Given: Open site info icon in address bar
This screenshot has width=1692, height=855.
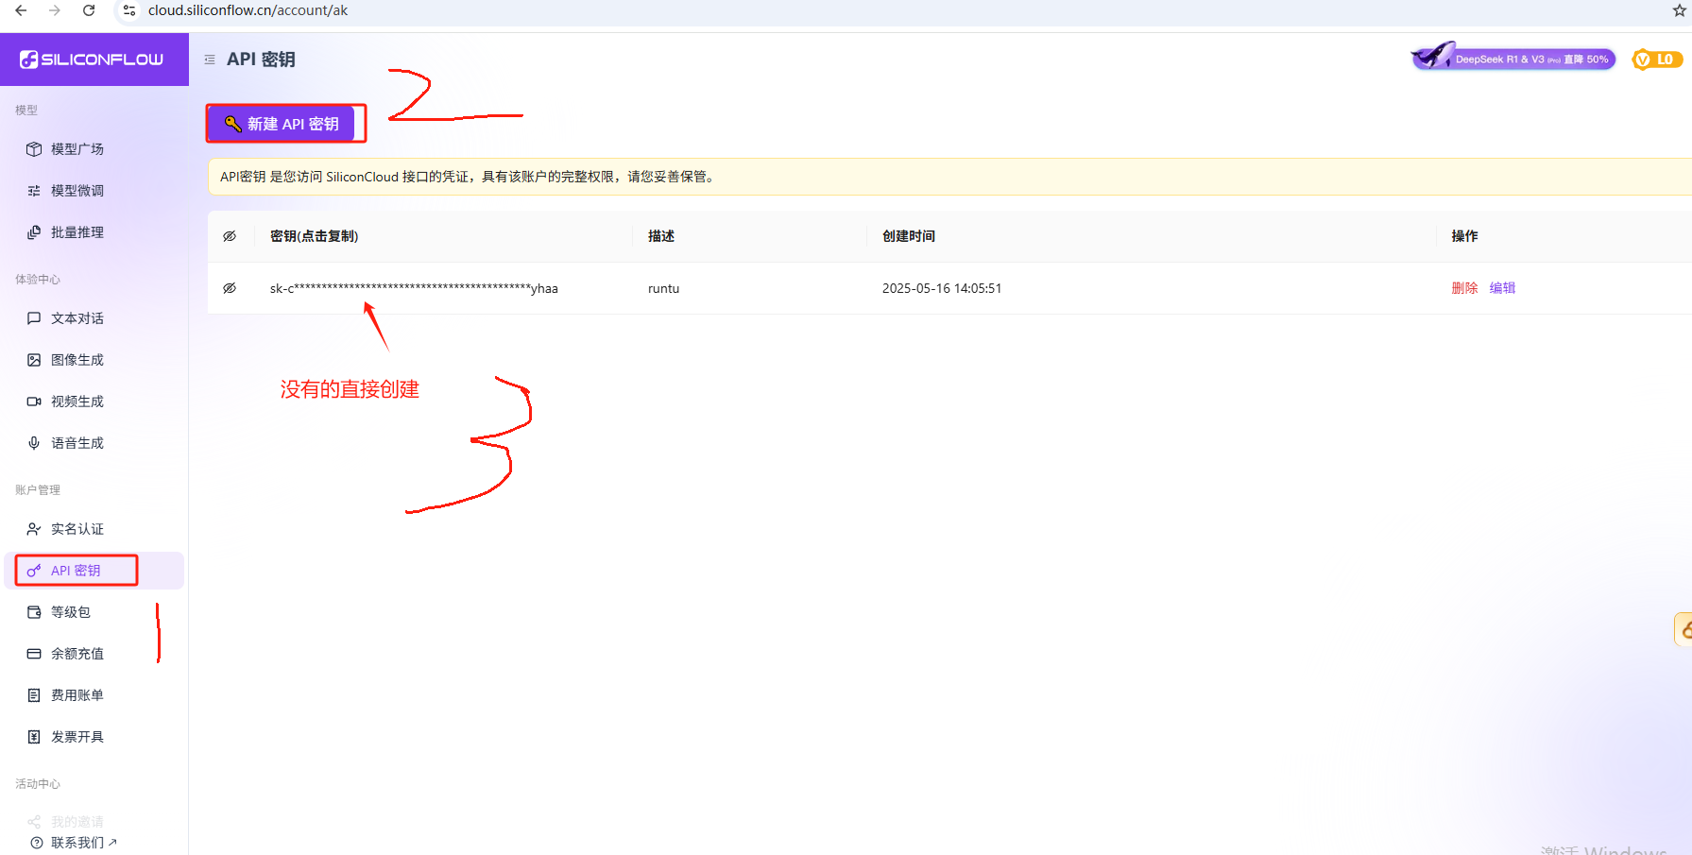Looking at the screenshot, I should coord(129,10).
